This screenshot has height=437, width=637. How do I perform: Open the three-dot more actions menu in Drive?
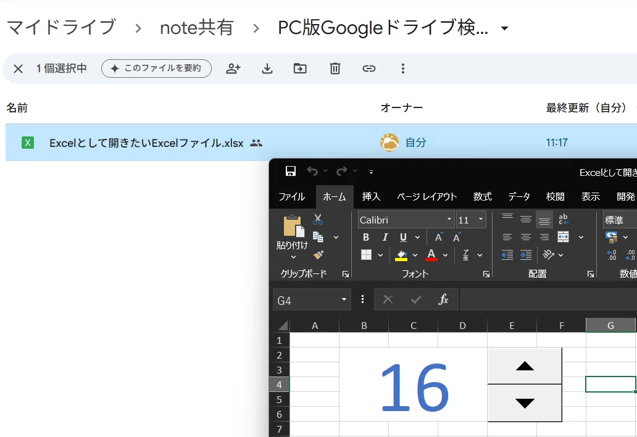(x=402, y=69)
